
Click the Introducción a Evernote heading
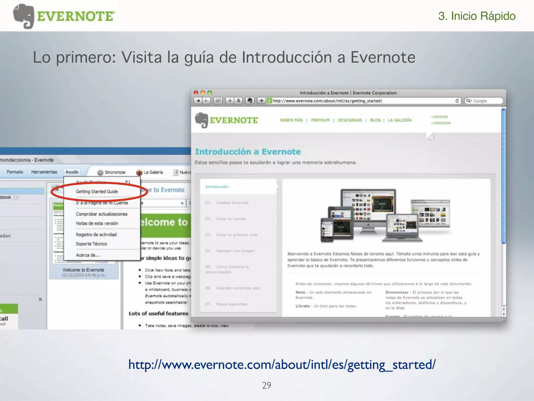point(248,152)
